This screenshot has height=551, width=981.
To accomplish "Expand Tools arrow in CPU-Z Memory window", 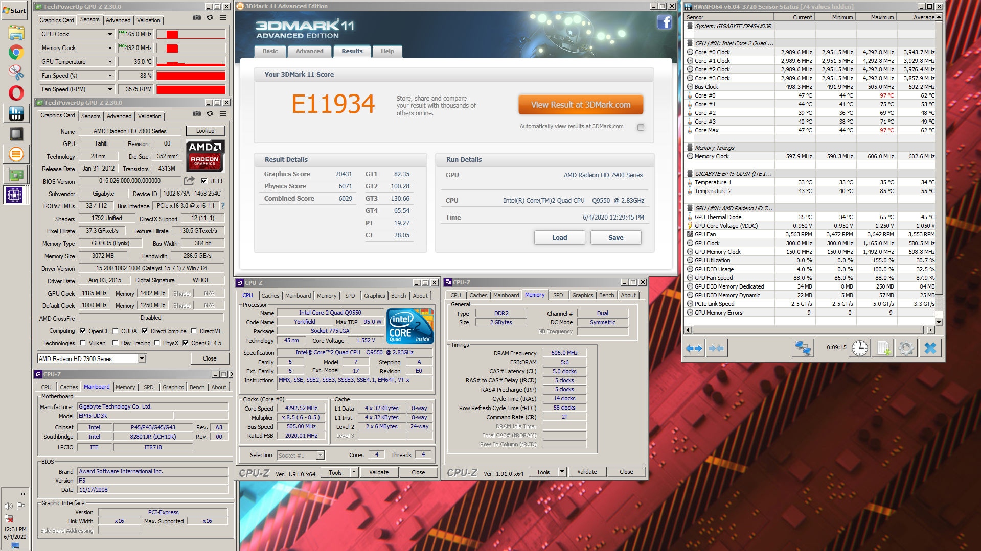I will click(562, 472).
